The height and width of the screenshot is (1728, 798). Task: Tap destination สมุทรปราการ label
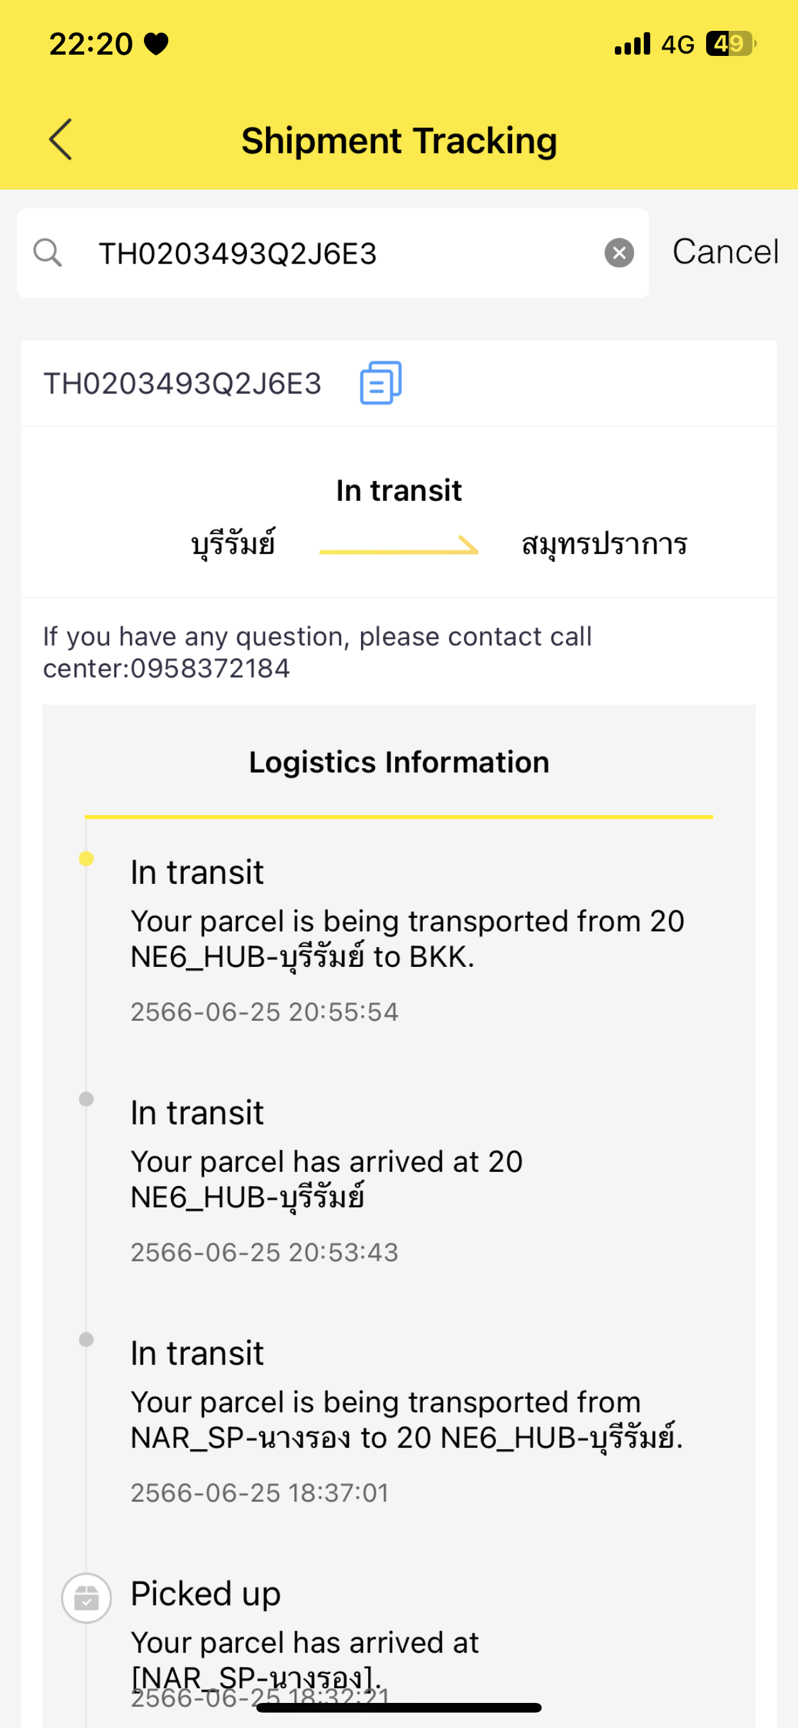(604, 543)
